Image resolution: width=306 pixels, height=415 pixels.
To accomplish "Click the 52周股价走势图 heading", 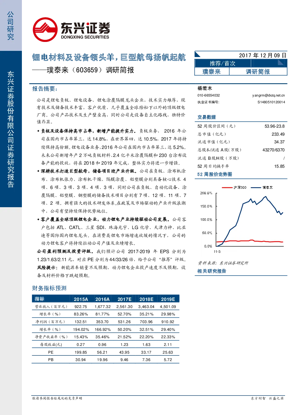I will coord(215,174).
